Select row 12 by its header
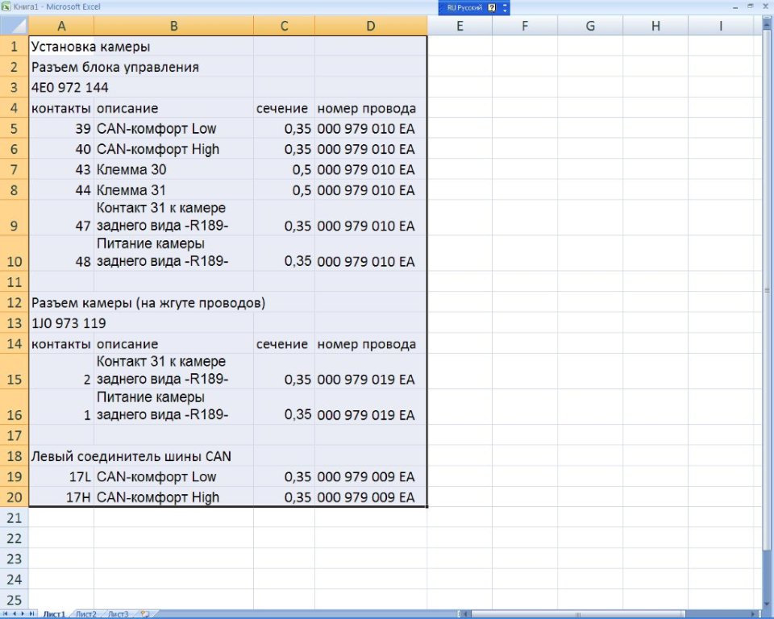The width and height of the screenshot is (774, 619). (x=14, y=303)
